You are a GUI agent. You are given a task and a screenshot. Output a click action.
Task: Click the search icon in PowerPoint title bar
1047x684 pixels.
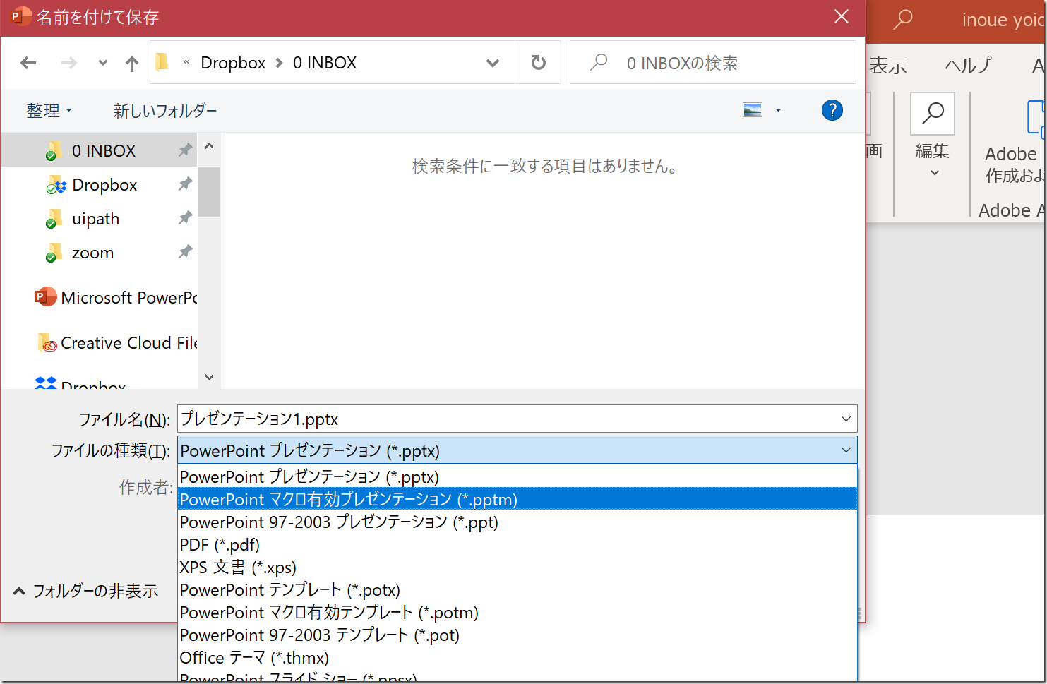[x=902, y=19]
